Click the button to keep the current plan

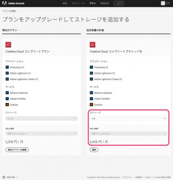pyautogui.click(x=17, y=150)
